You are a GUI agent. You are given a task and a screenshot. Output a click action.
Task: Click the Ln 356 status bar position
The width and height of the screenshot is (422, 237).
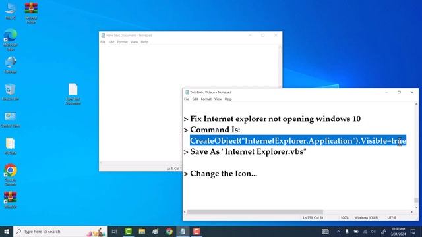pos(313,217)
